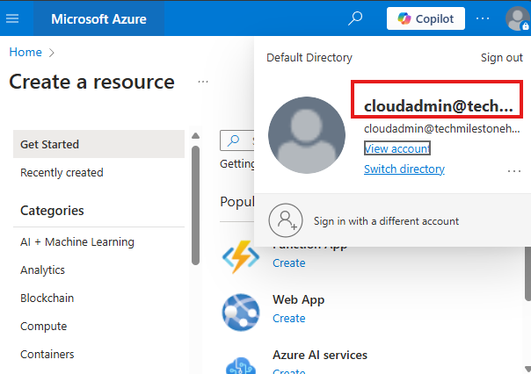Open the search magnifier in header
The image size is (531, 374).
point(355,18)
